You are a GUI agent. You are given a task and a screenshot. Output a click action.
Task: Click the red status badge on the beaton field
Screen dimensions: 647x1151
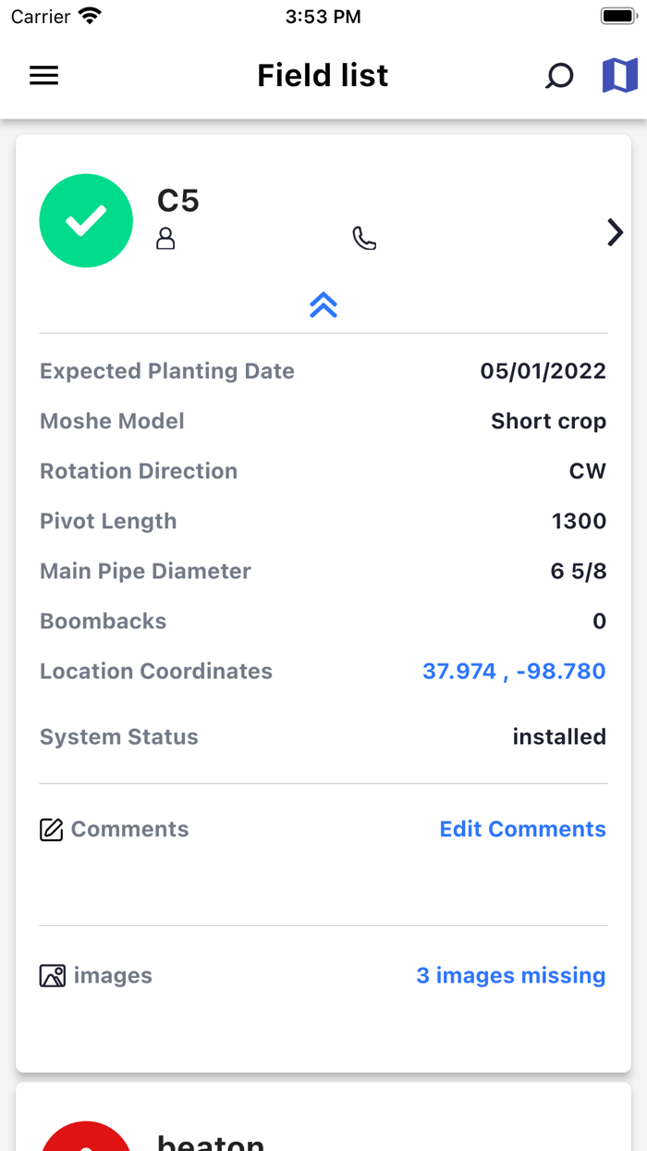click(x=86, y=1145)
